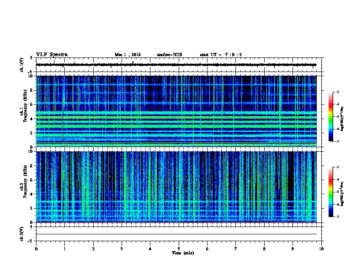Click the "-7" bottom value of ch.2 colorbar
The image size is (362, 279).
click(x=337, y=217)
